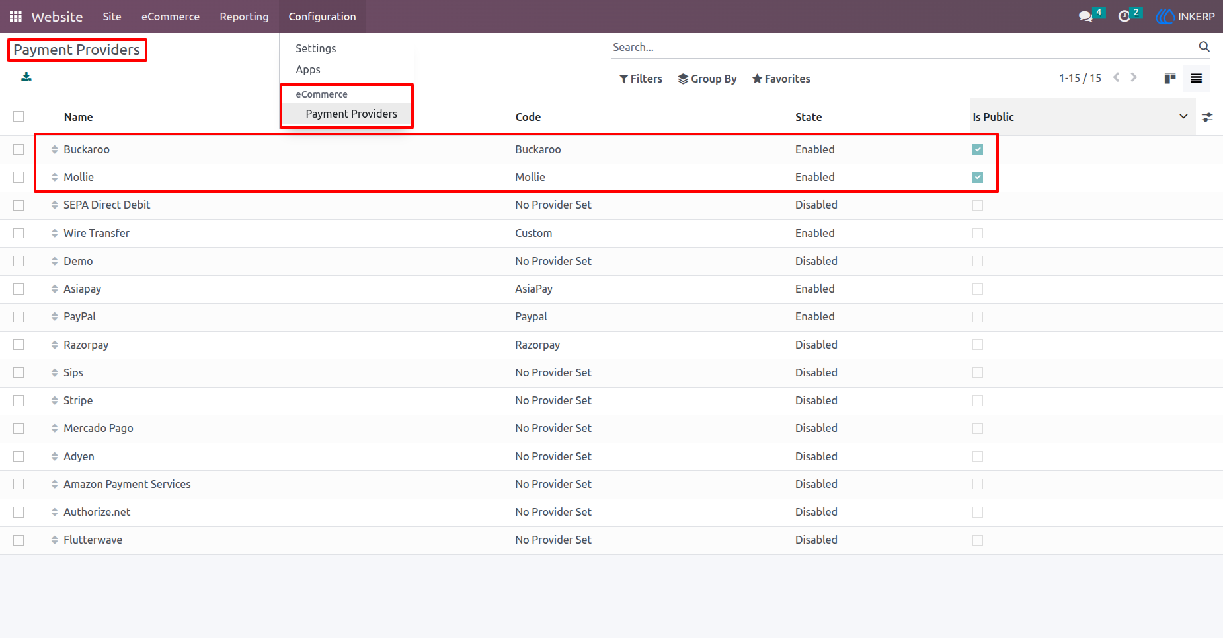The height and width of the screenshot is (638, 1223).
Task: Open the Reporting menu
Action: point(244,17)
